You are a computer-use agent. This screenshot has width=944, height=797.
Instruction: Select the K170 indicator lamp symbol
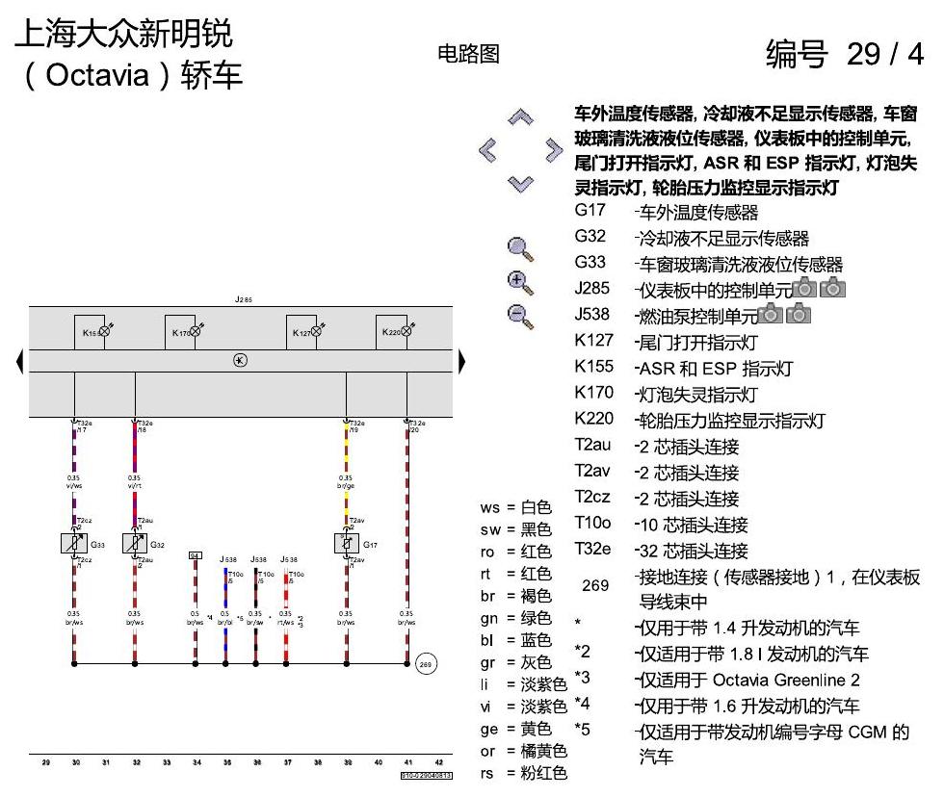pos(195,331)
